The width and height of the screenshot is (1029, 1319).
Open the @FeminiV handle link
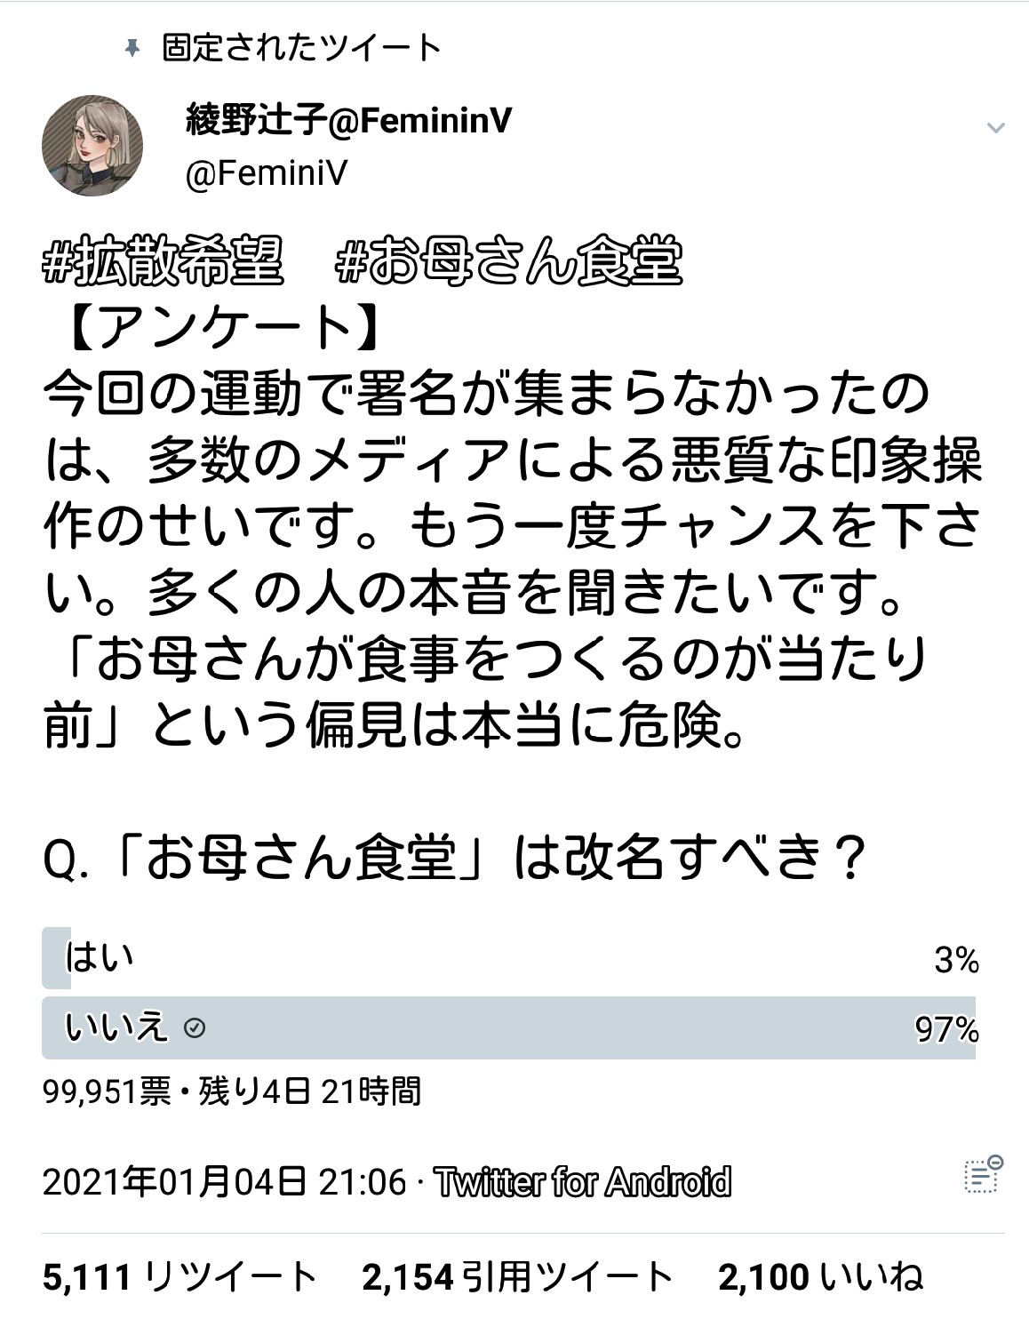[266, 172]
